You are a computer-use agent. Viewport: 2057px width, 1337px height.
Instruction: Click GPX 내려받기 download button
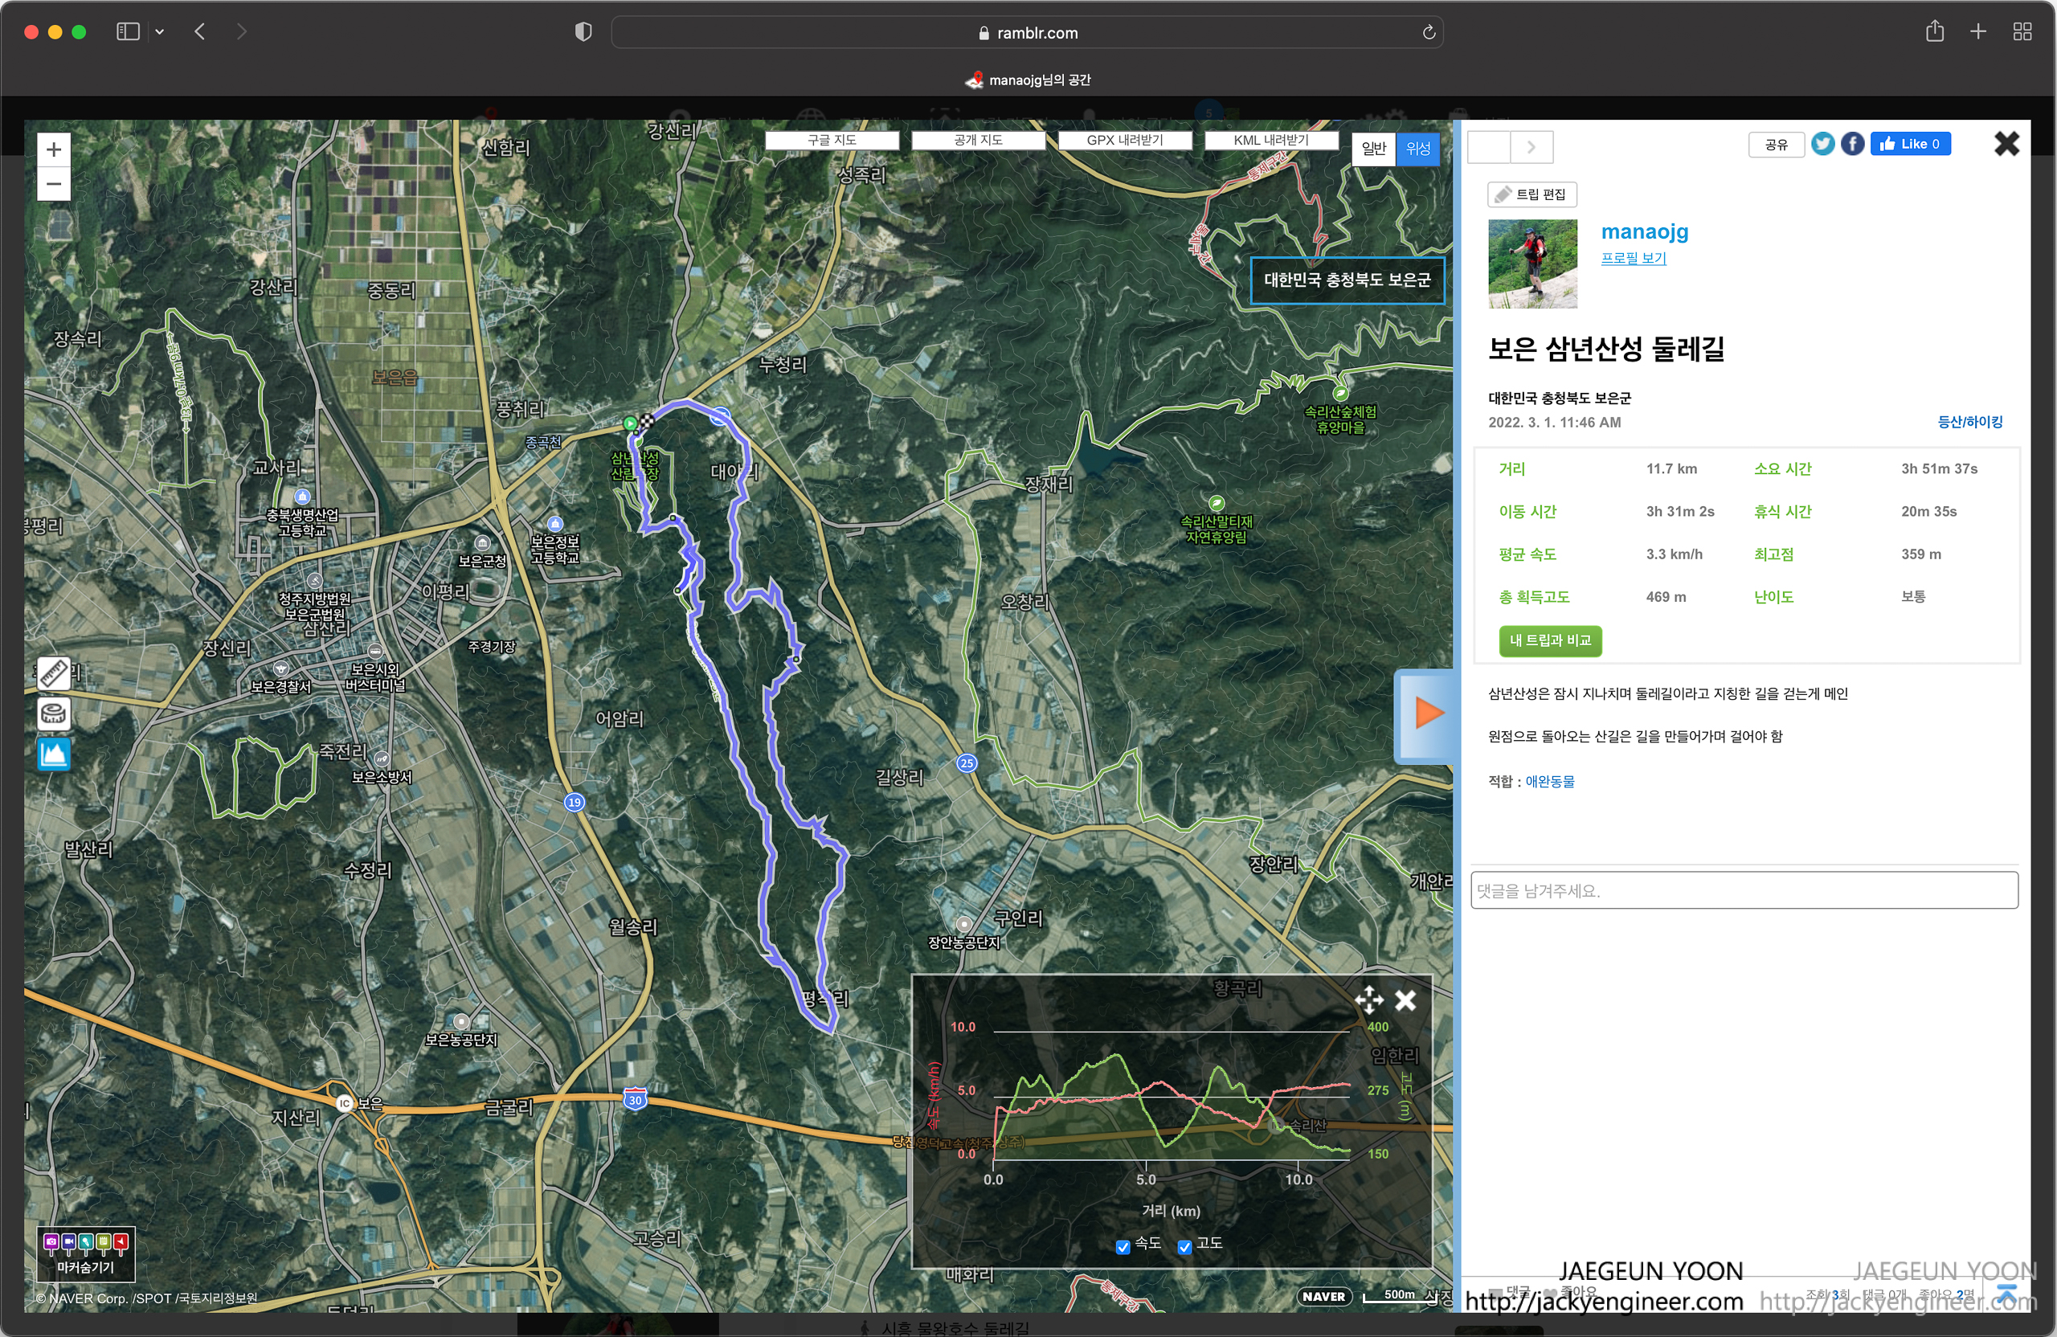[1123, 140]
